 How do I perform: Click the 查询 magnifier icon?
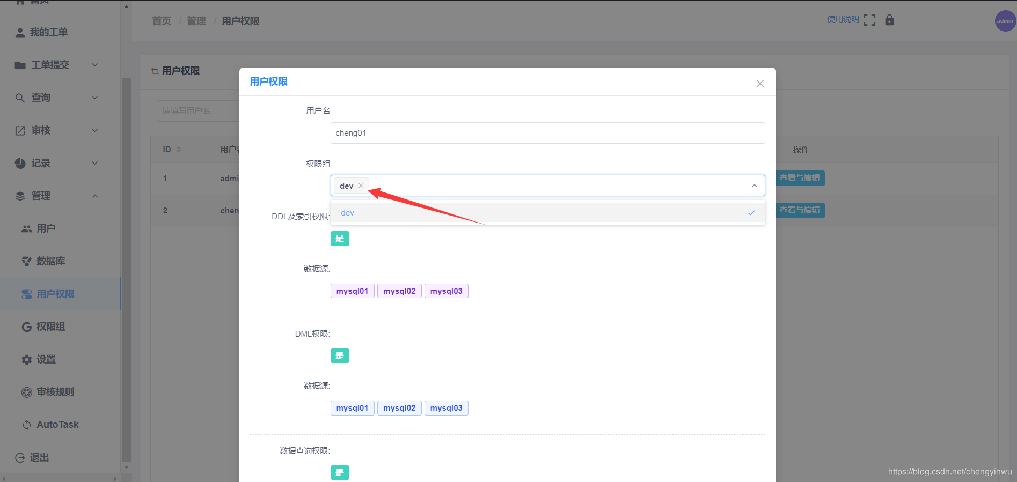tap(20, 98)
